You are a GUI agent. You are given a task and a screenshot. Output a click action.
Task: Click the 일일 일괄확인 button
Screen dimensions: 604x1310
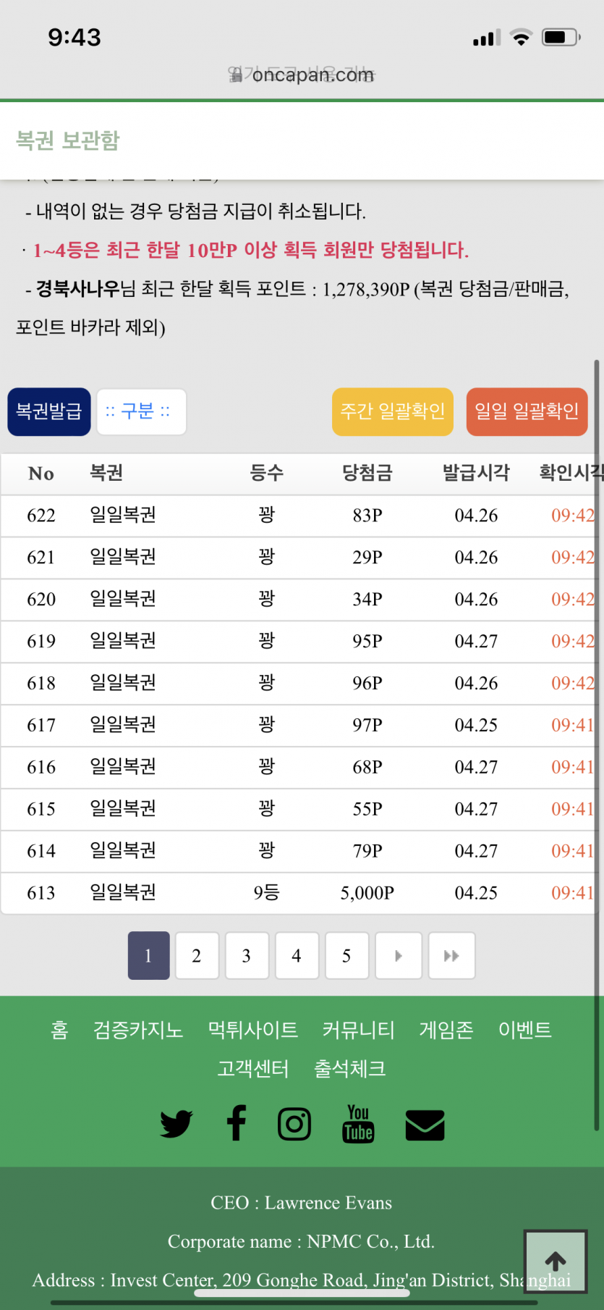(527, 412)
